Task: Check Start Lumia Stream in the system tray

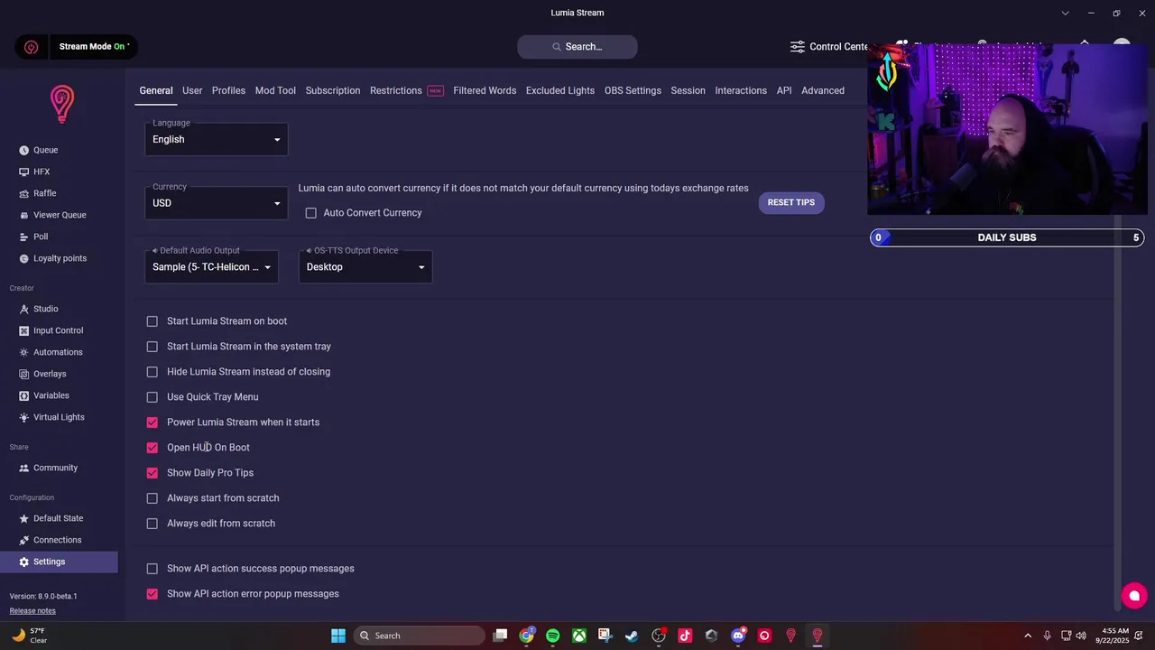Action: click(x=152, y=347)
